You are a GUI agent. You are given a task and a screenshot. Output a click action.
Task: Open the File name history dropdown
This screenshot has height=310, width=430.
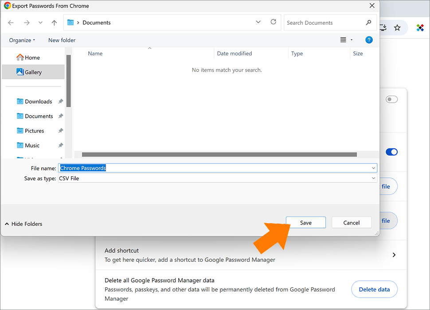click(x=373, y=168)
